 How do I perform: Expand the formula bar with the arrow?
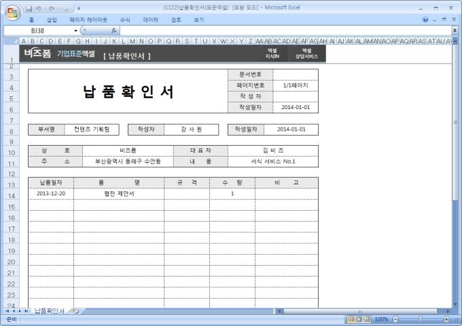click(455, 30)
